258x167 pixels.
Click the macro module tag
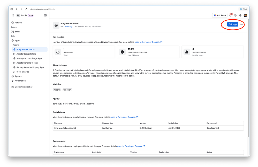coord(57,90)
